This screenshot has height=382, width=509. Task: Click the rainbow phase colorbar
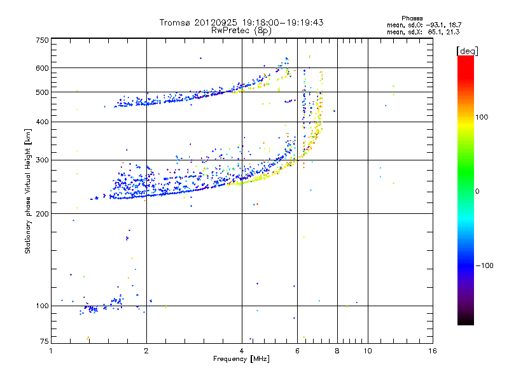[x=466, y=190]
